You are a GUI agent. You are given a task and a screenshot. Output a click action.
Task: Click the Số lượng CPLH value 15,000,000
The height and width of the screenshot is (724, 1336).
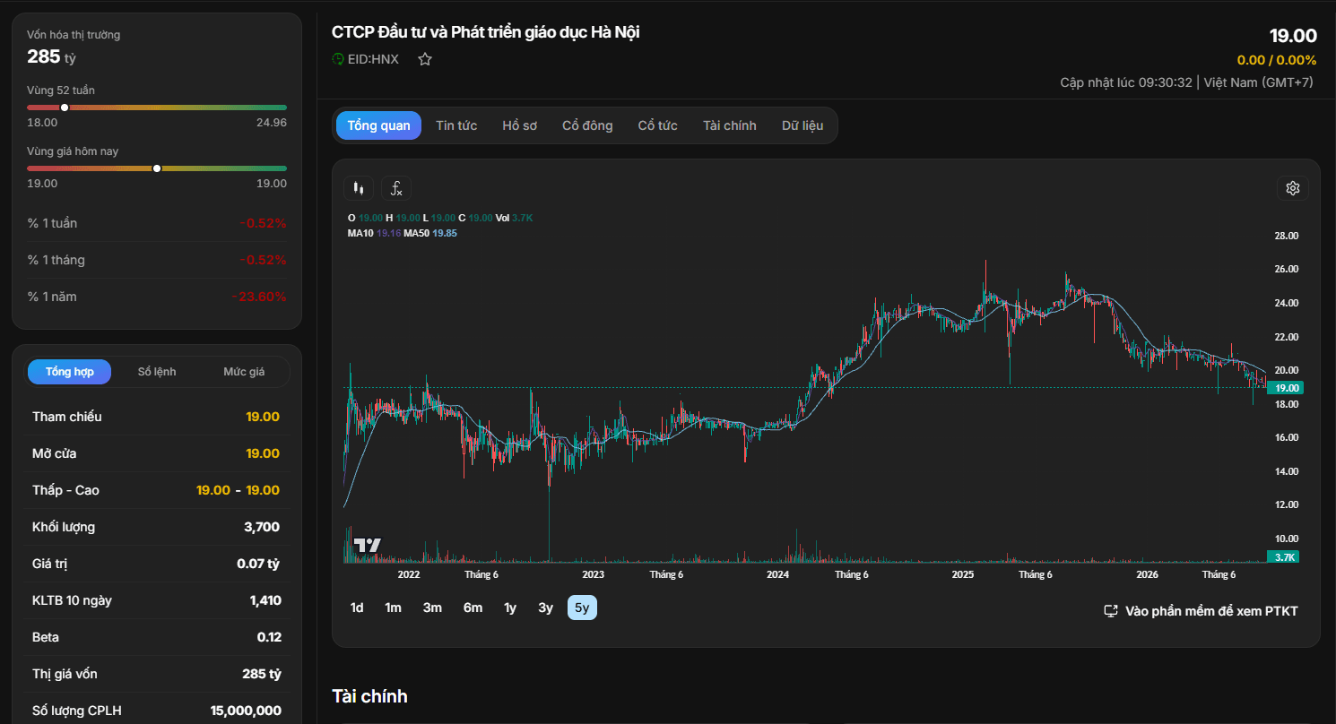(x=246, y=711)
